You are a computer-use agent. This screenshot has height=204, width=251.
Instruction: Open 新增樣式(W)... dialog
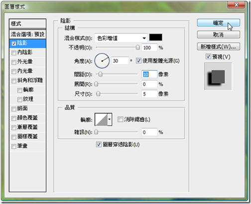[x=218, y=47]
